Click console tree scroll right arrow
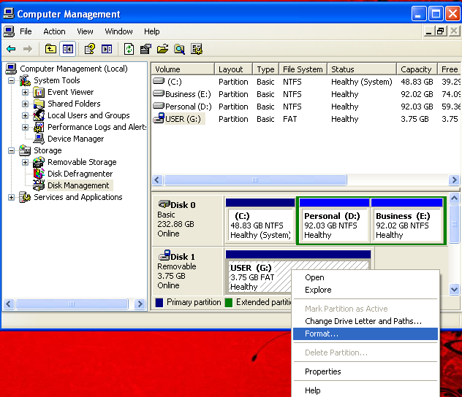462x397 pixels. tap(140, 304)
